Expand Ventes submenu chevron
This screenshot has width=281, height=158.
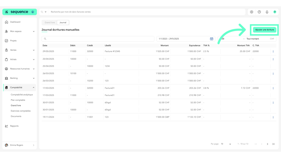[x=33, y=50]
